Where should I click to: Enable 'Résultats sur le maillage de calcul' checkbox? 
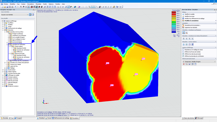[x=183, y=50]
